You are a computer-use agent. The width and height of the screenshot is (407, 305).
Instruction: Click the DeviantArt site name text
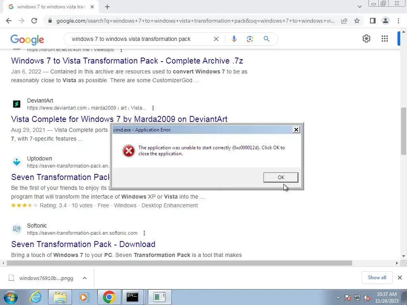click(40, 100)
